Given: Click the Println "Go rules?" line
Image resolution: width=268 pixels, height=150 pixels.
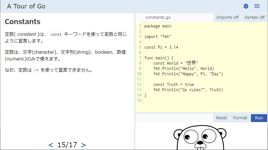Looking at the screenshot, I should tap(188, 90).
